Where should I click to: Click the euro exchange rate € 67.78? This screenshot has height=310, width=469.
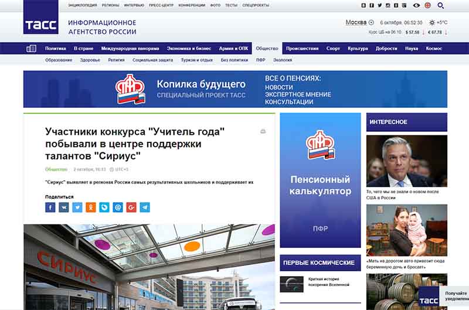pyautogui.click(x=435, y=32)
